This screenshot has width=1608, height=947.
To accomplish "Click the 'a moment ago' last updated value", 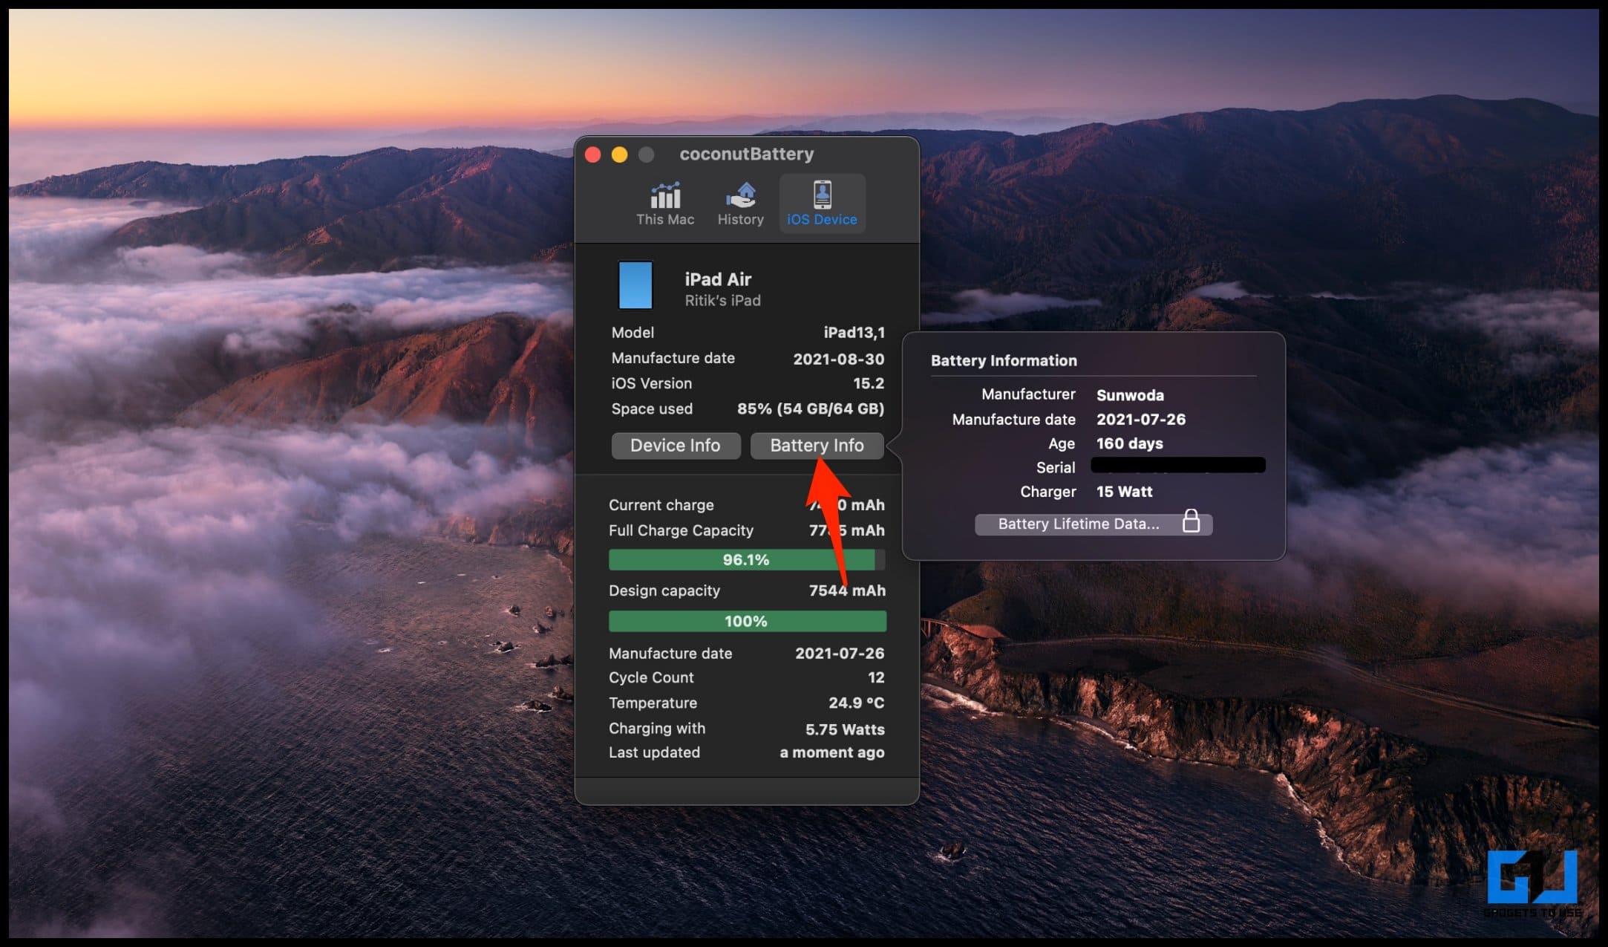I will pyautogui.click(x=831, y=752).
